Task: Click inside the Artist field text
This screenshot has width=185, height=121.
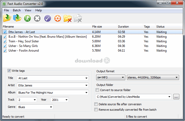Action: (x=25, y=85)
